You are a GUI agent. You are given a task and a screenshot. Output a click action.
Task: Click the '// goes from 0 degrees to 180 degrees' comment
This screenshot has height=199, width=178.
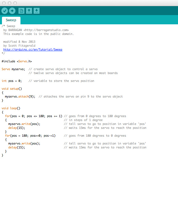coord(95,116)
